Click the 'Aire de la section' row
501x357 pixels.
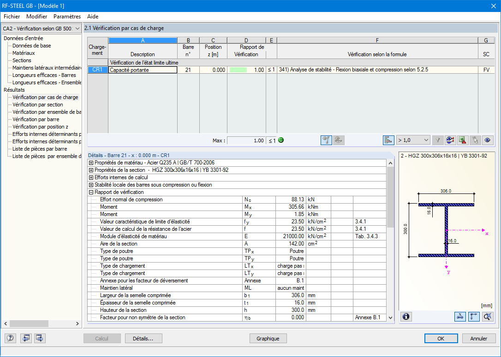coord(237,244)
